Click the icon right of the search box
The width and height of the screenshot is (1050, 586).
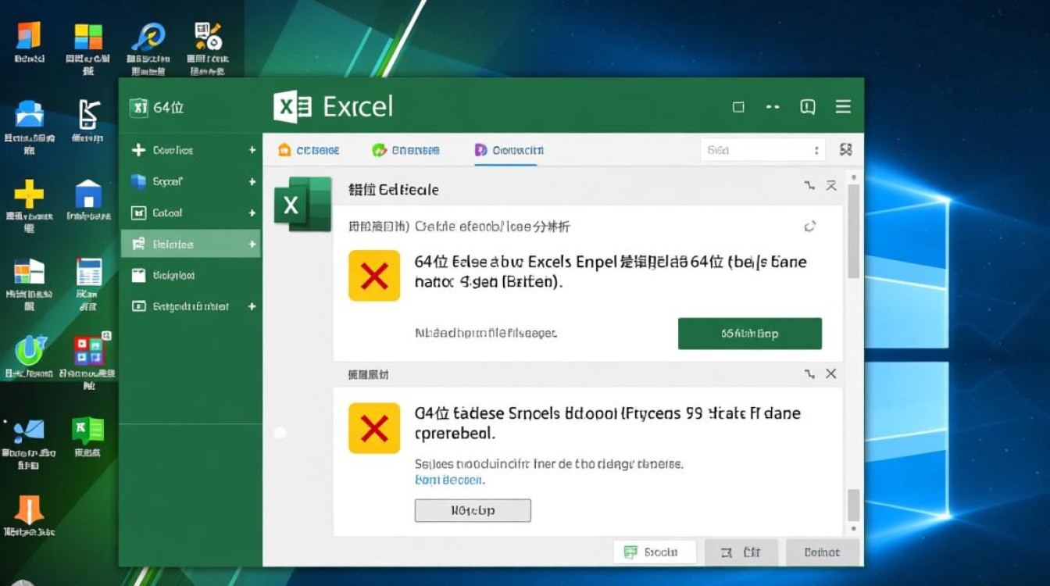click(x=845, y=149)
